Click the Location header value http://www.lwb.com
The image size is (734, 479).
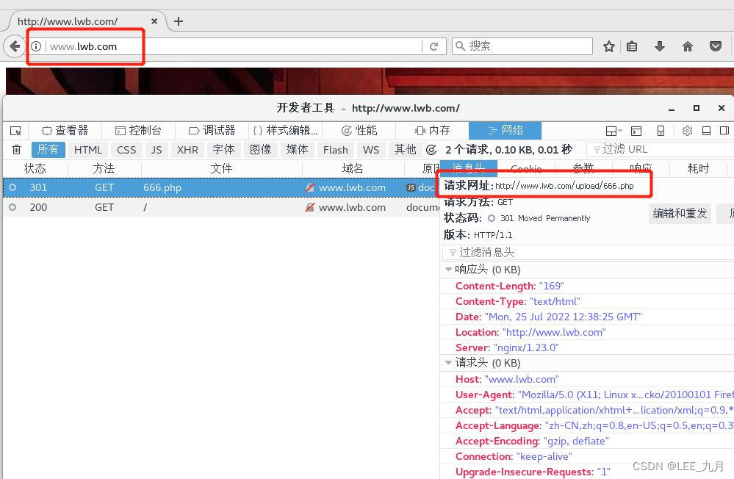[x=554, y=332]
